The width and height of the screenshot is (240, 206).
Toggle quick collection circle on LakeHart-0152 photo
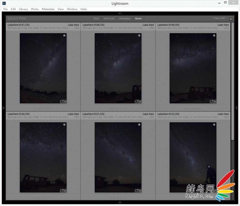click(214, 125)
